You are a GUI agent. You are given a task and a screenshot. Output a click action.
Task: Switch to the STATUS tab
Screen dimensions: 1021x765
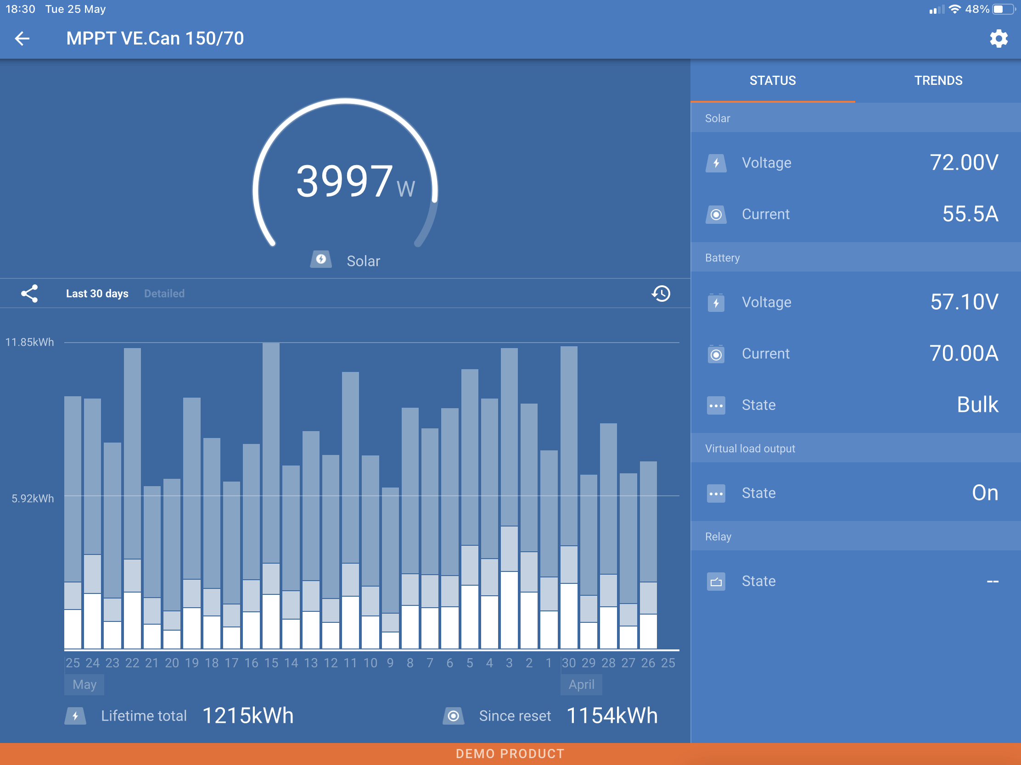(x=773, y=81)
